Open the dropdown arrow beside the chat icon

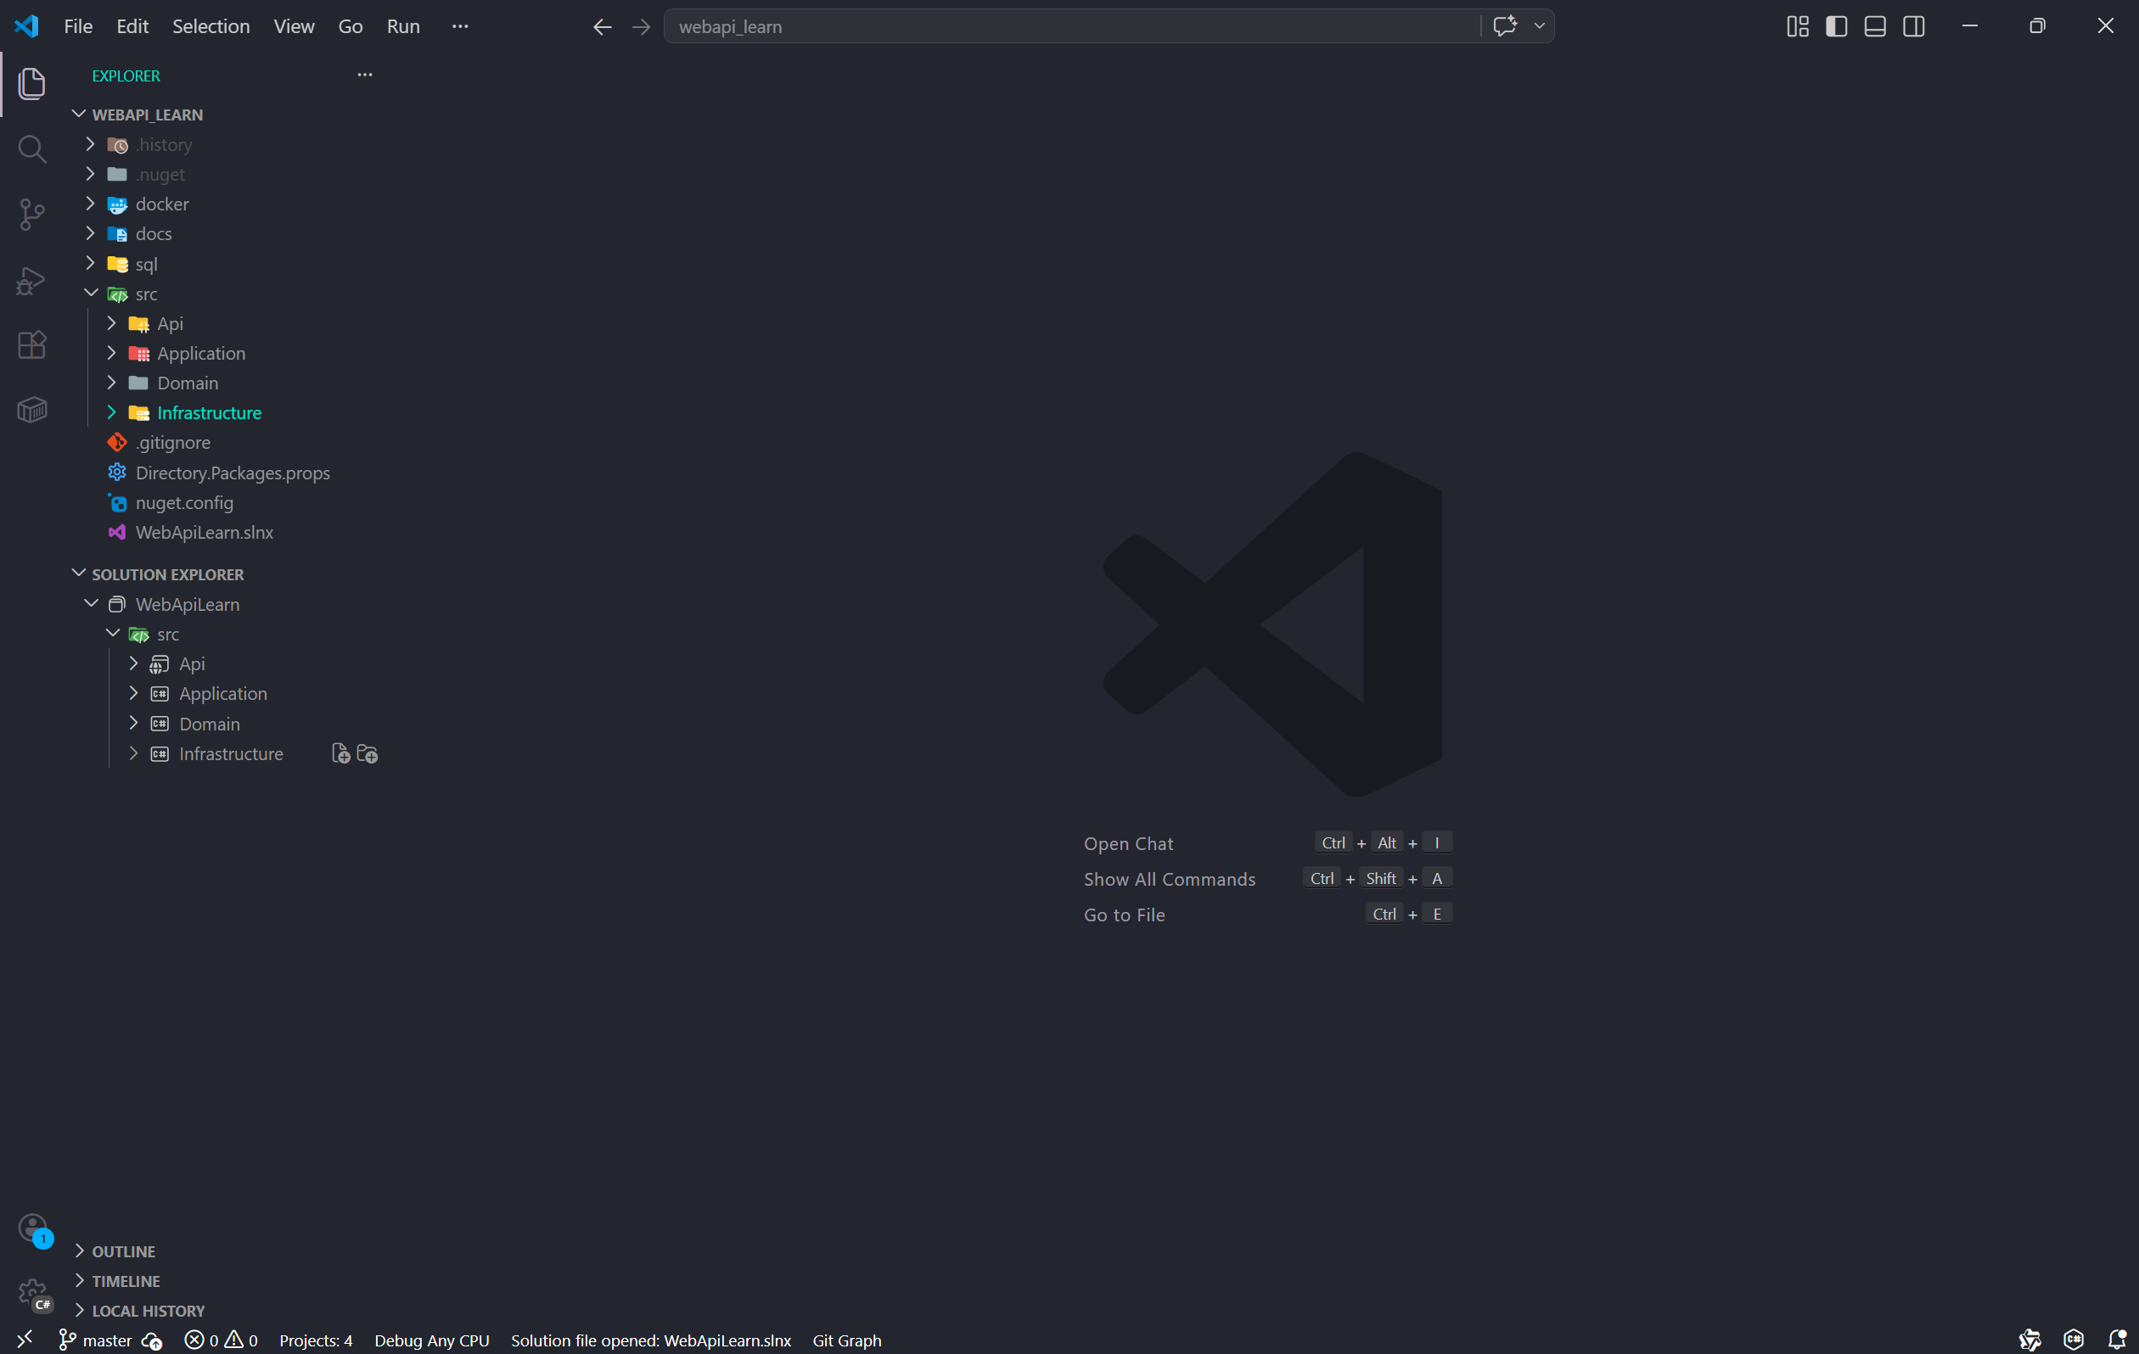[x=1540, y=25]
